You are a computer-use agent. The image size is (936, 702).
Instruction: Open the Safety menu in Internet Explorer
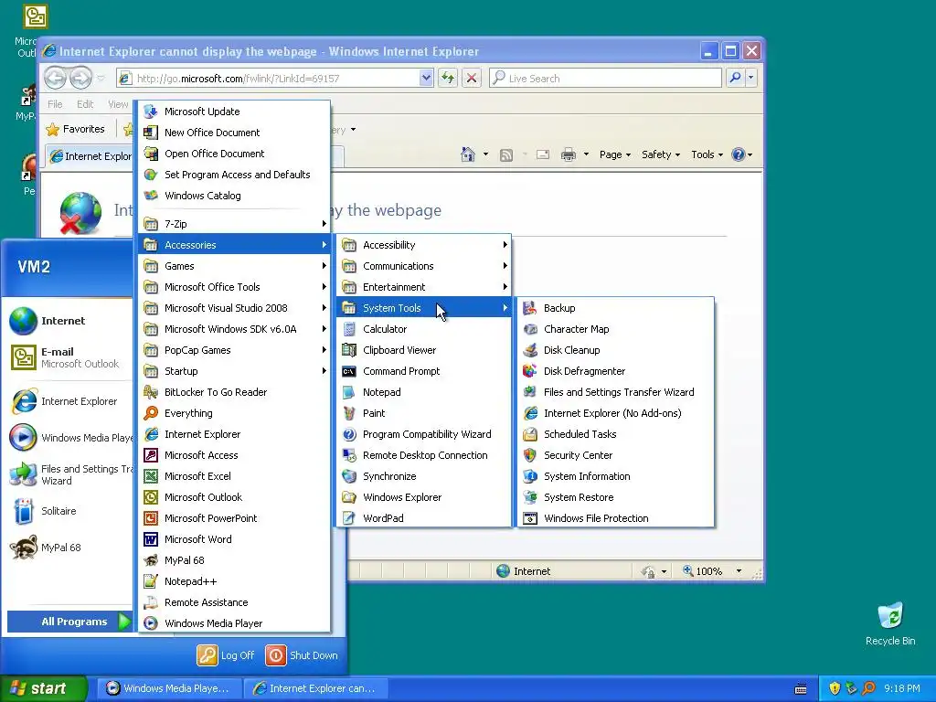[x=660, y=154]
